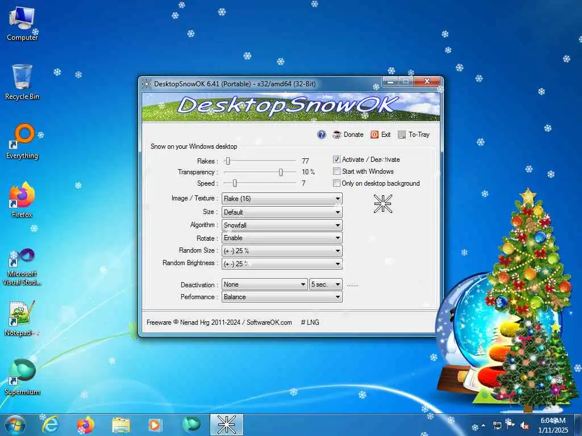582x436 pixels.
Task: Expand the Random Size dropdown
Action: 282,251
